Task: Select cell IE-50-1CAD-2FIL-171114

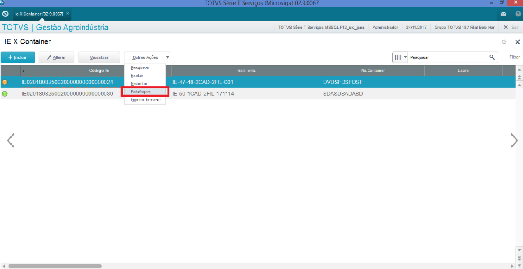Action: [x=203, y=94]
